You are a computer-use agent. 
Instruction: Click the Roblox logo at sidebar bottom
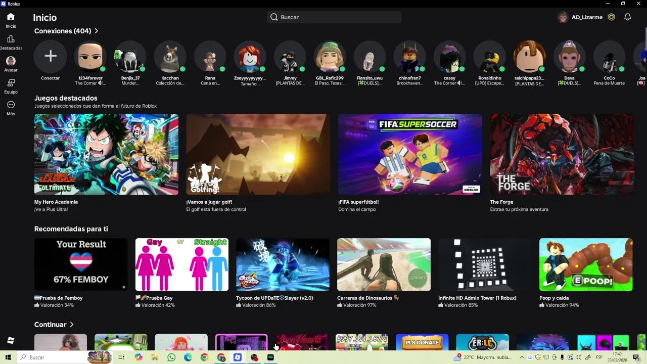(11, 340)
